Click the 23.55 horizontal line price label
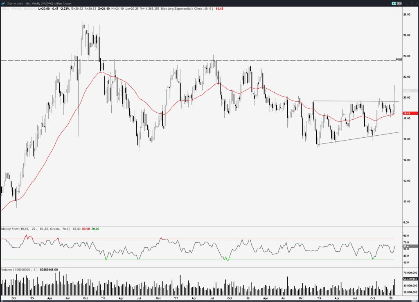The width and height of the screenshot is (419, 302). (399, 59)
